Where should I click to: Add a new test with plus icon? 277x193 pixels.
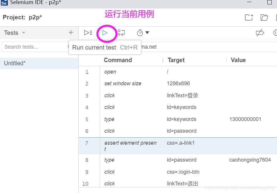(71, 33)
